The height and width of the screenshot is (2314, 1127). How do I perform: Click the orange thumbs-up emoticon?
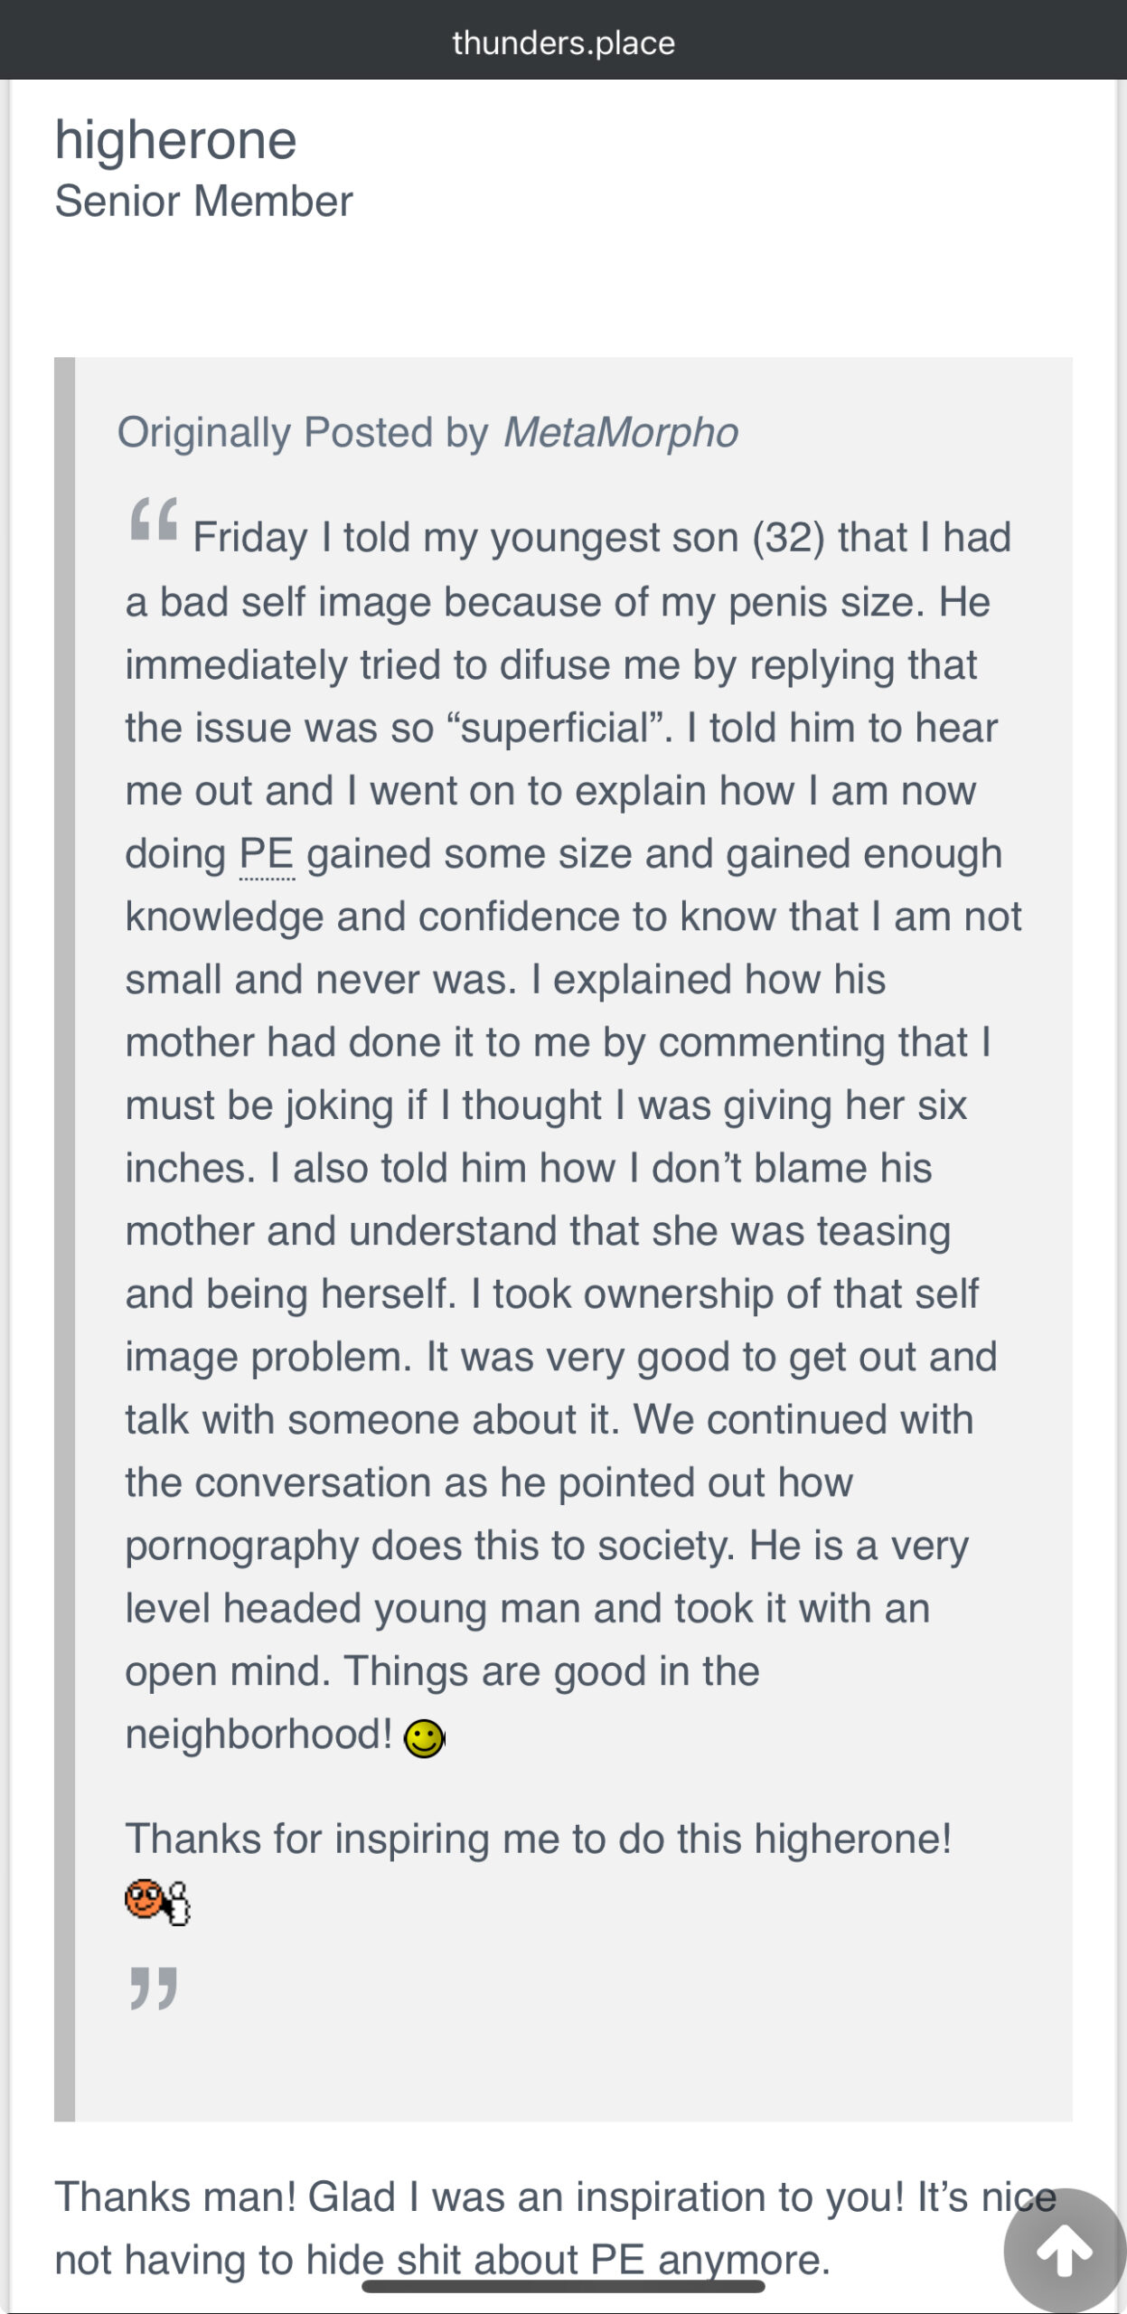click(x=158, y=1901)
